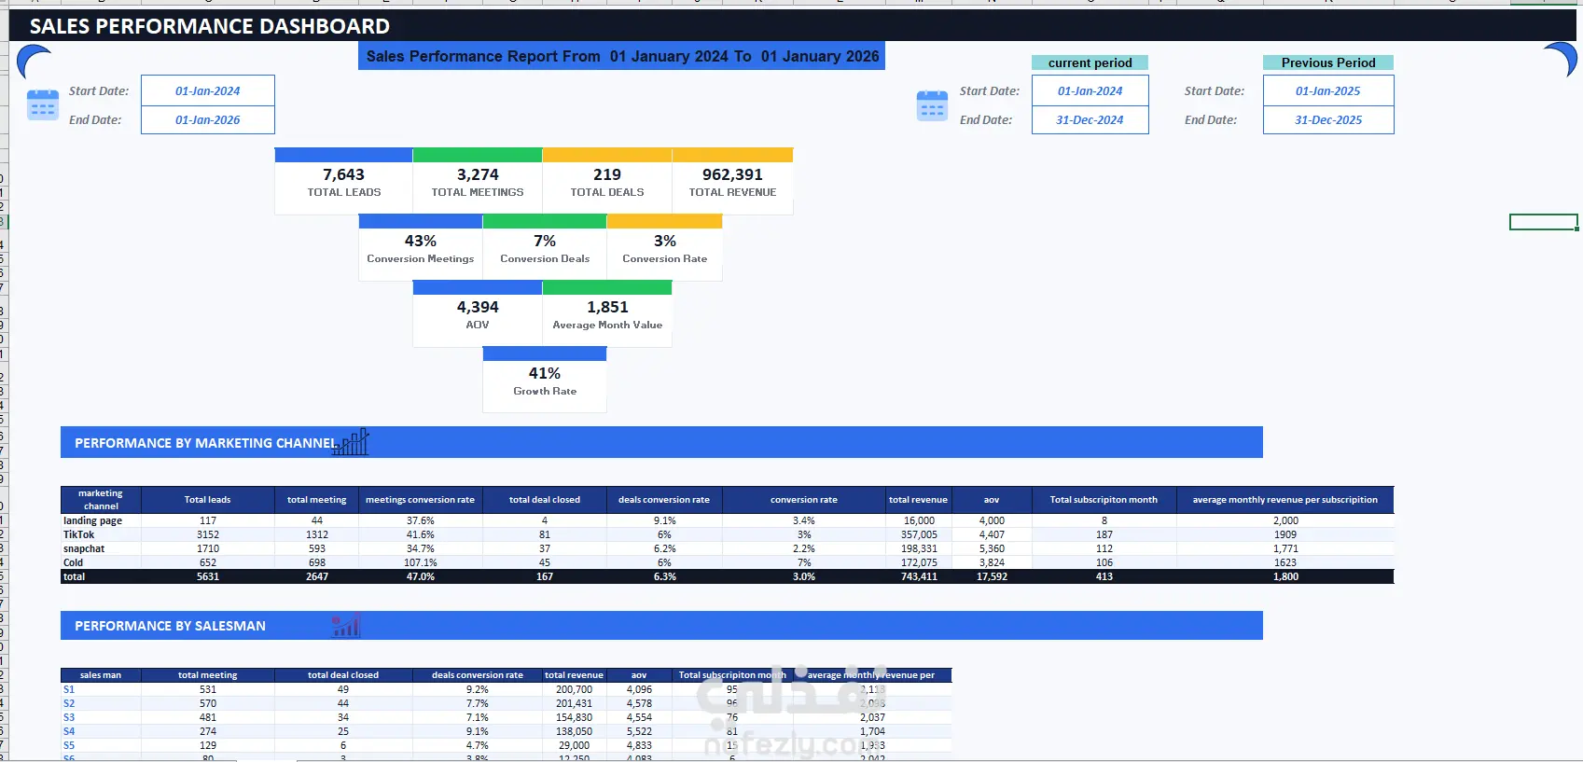Click the Total Revenue 962,391 card
The height and width of the screenshot is (762, 1583).
point(732,182)
